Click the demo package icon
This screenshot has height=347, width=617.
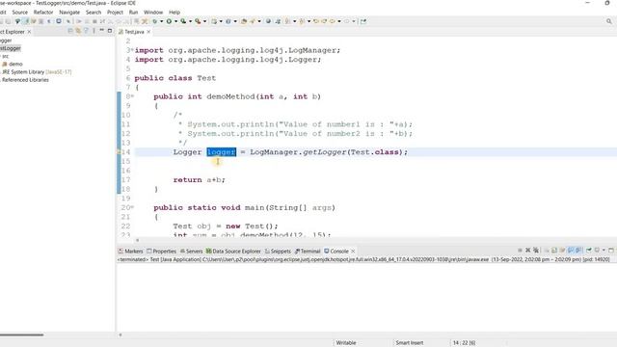[x=5, y=64]
